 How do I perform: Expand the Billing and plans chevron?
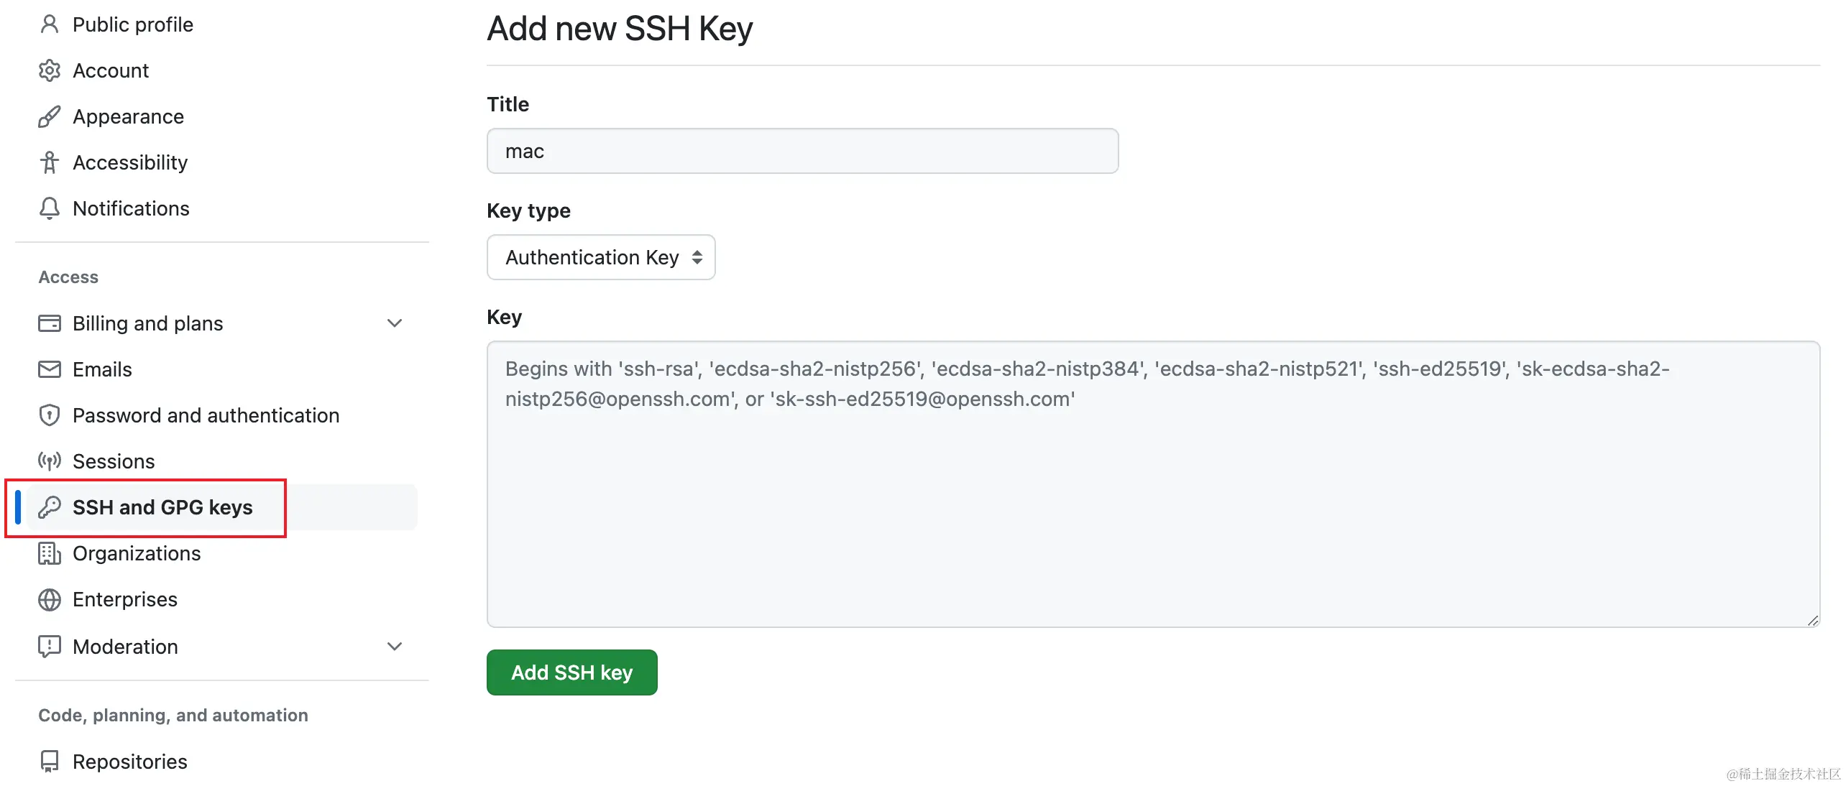(394, 323)
